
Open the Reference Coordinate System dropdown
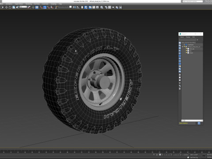(23, 7)
